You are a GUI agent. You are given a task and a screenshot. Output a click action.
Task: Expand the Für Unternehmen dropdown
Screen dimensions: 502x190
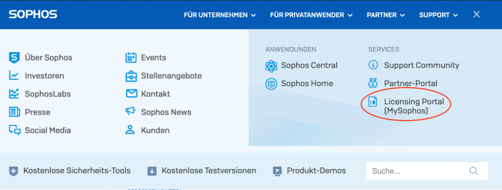pos(220,15)
